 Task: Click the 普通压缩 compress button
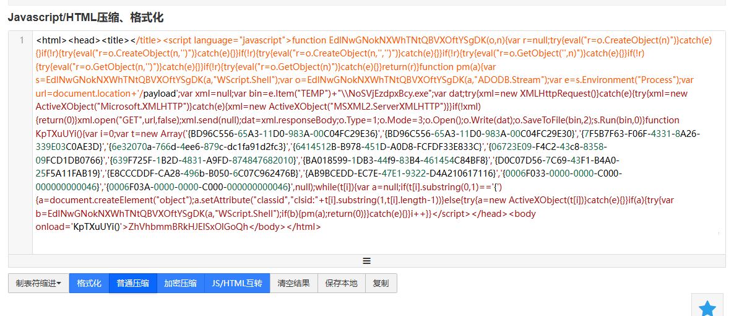tap(133, 283)
